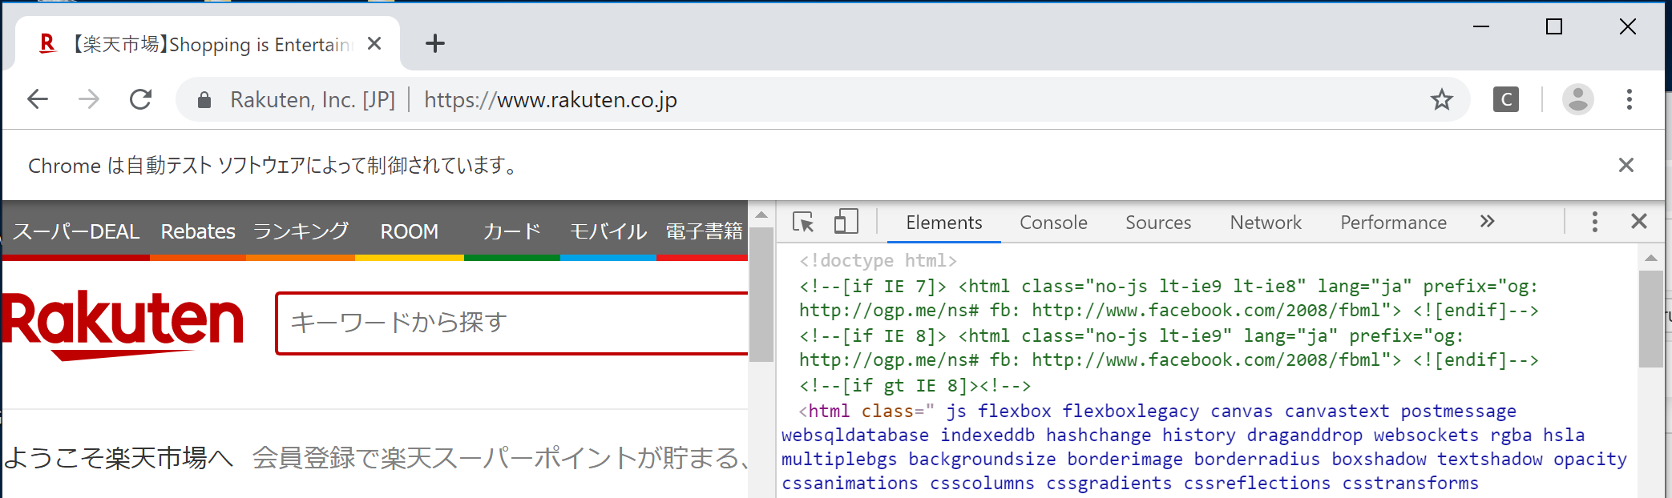Go back to the previous page
Image resolution: width=1672 pixels, height=498 pixels.
[x=38, y=99]
